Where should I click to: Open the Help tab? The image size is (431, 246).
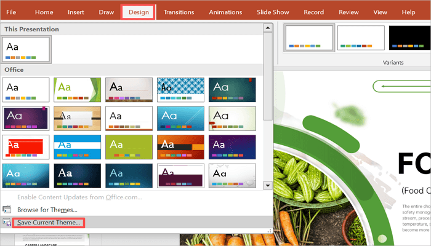pyautogui.click(x=408, y=12)
